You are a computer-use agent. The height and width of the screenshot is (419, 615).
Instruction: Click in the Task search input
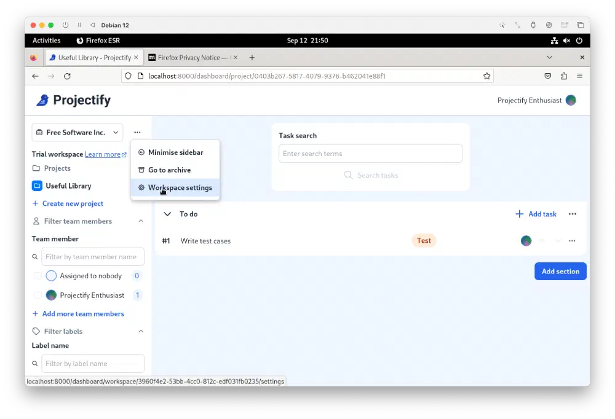[x=370, y=153]
